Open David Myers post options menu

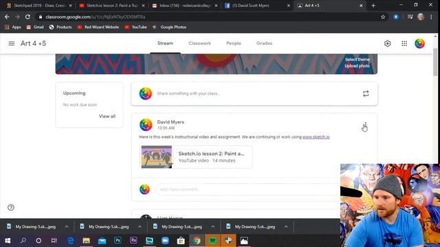pos(365,125)
